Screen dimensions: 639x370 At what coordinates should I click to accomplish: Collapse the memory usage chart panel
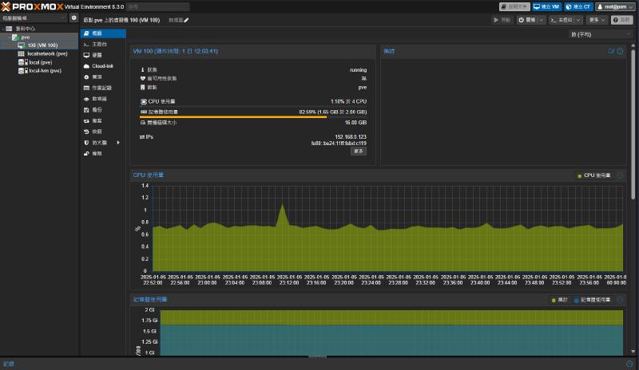[x=620, y=300]
